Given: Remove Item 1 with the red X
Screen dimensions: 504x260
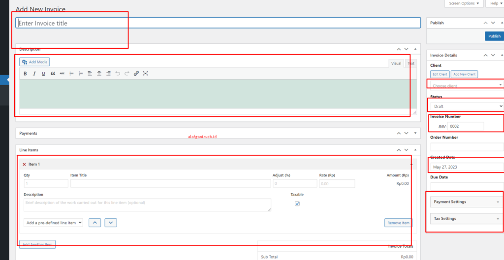Looking at the screenshot, I should 24,164.
